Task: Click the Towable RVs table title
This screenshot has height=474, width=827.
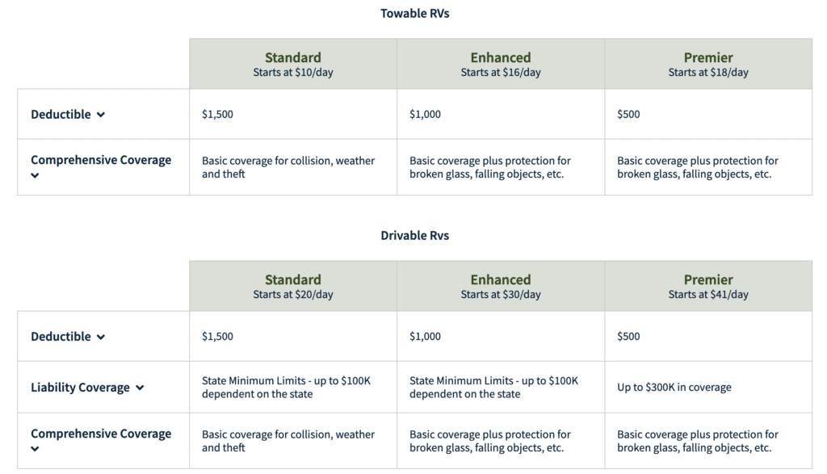Action: 415,13
